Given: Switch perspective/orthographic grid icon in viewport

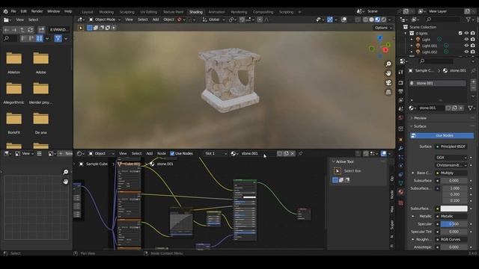Looking at the screenshot, I should pos(388,92).
